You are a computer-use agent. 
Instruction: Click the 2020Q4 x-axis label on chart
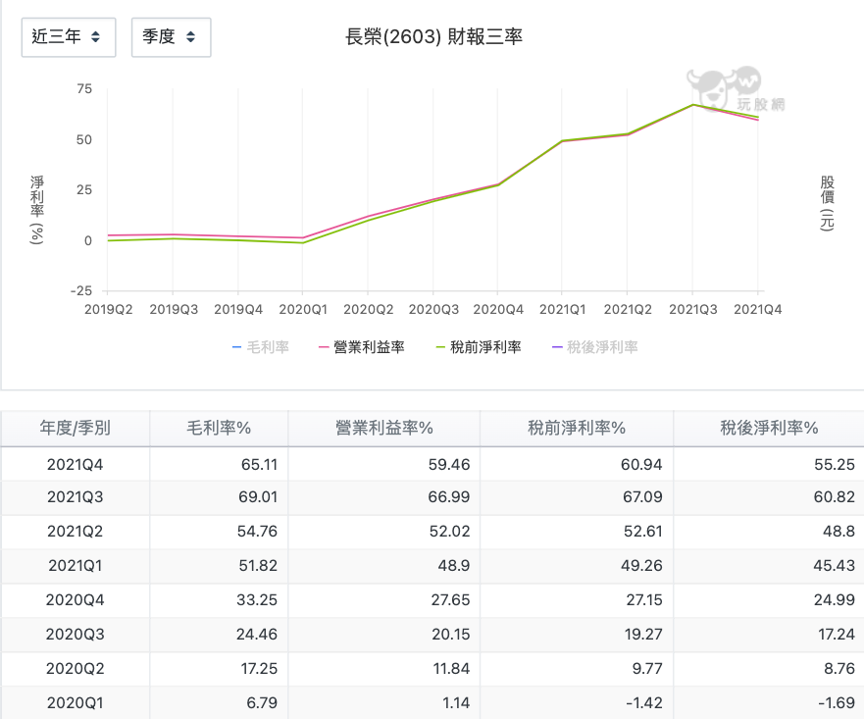498,310
